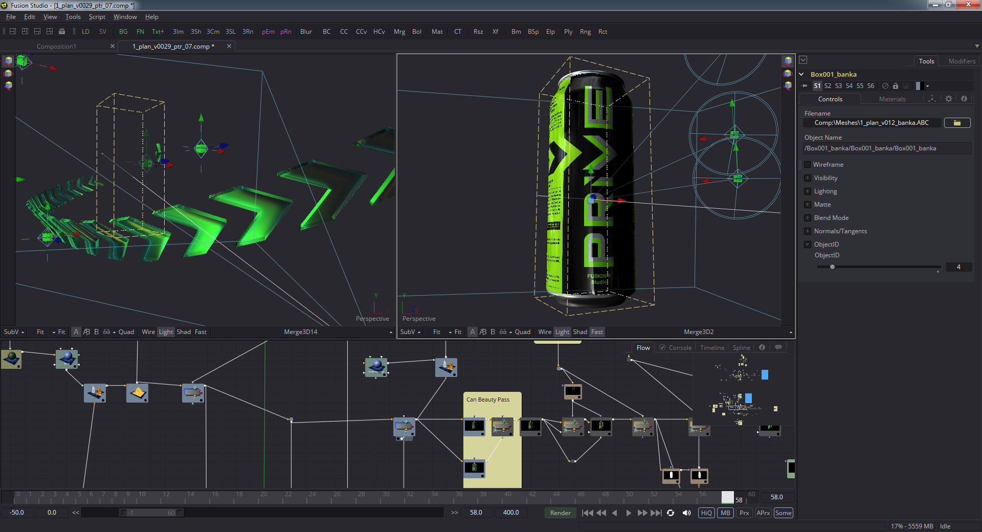Toggle Prx proxy mode
This screenshot has height=532, width=982.
coord(744,513)
